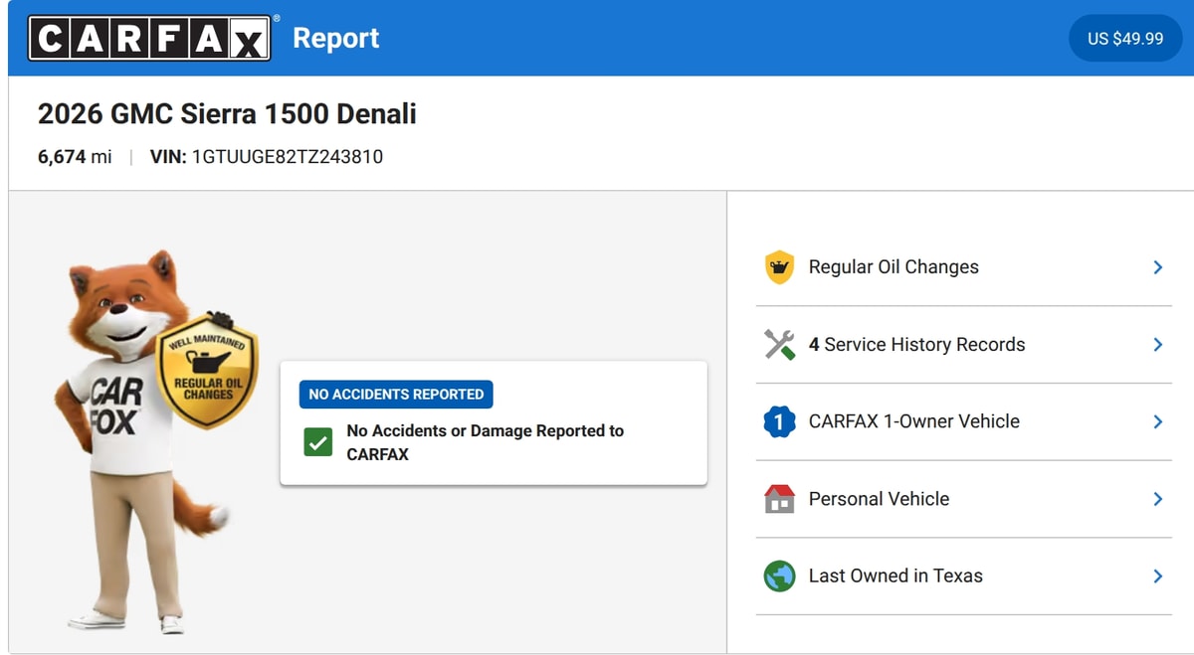1194x655 pixels.
Task: Click the 2026 GMC Sierra 1500 Denali title
Action: 227,114
